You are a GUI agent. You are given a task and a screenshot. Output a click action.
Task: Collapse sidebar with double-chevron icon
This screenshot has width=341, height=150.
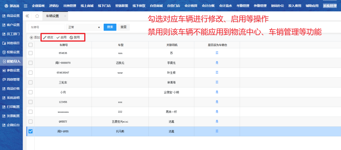click(27, 16)
